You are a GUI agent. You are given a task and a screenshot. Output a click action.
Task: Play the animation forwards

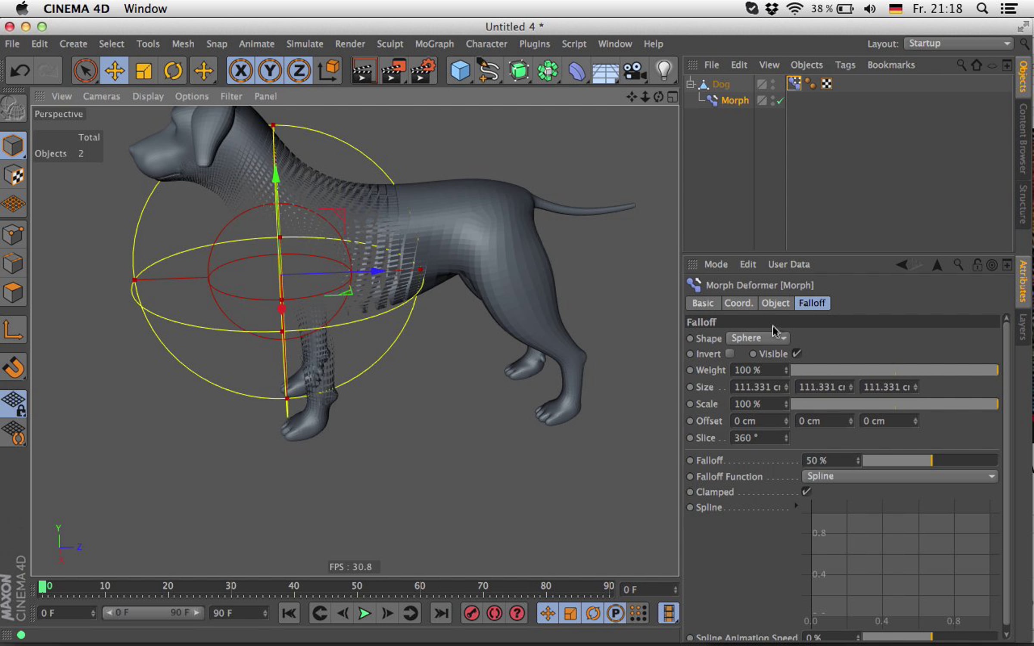[364, 613]
